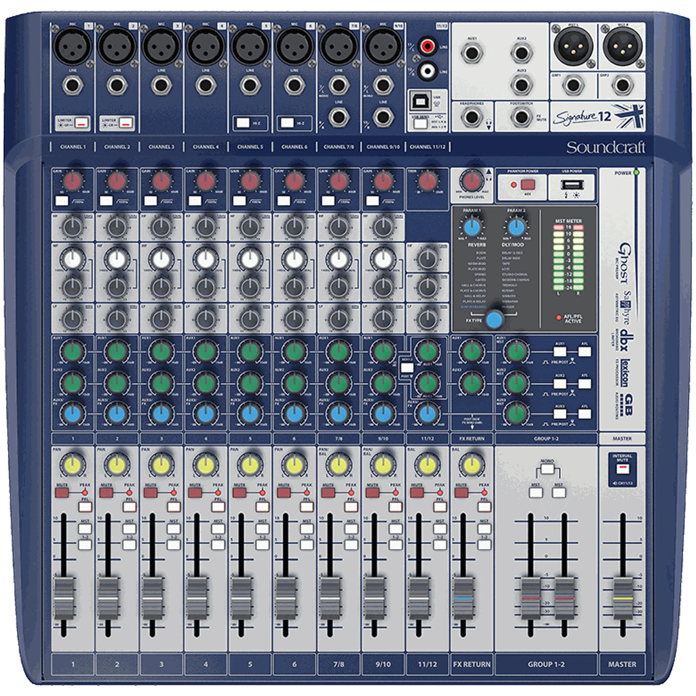Click the Channel 11/12 red trim knob

pyautogui.click(x=427, y=181)
